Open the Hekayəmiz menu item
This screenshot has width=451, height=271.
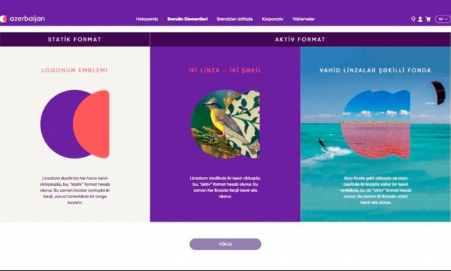[x=147, y=19]
